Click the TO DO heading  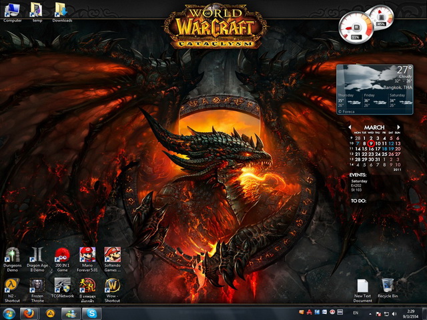tap(358, 201)
